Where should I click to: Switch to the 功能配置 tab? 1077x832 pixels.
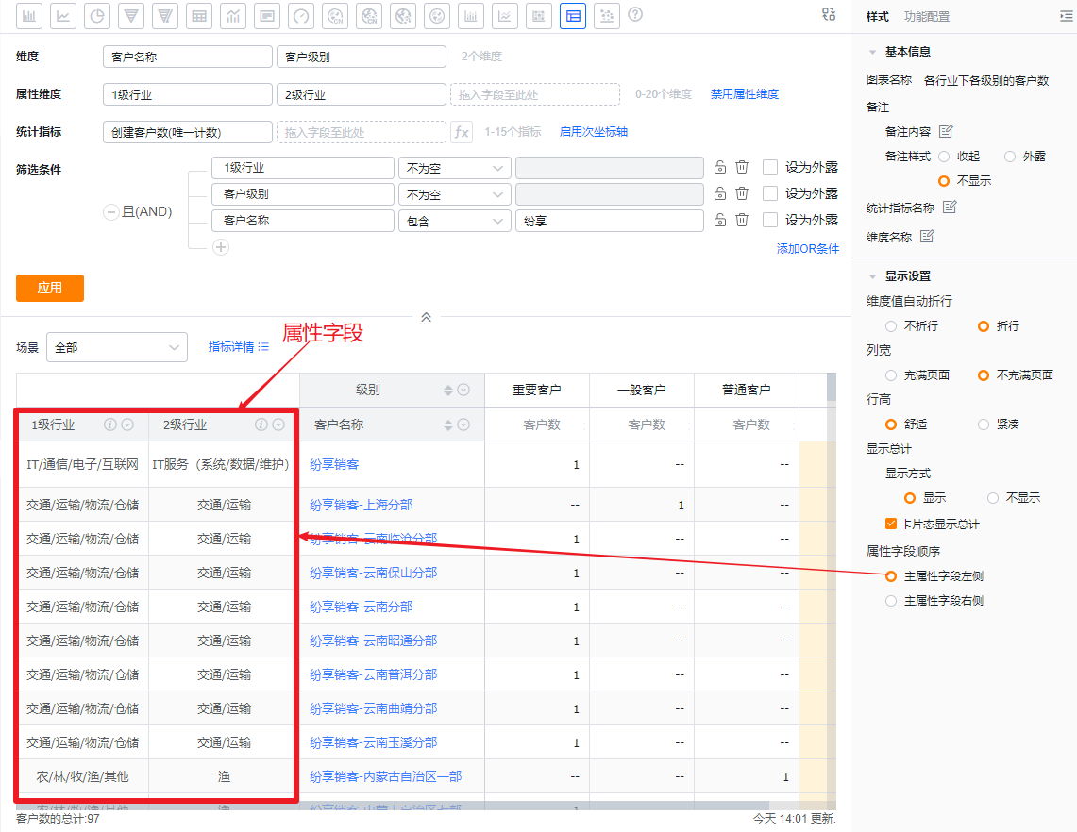click(926, 16)
